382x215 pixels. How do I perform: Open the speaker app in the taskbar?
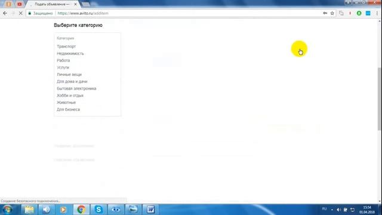pyautogui.click(x=47, y=210)
